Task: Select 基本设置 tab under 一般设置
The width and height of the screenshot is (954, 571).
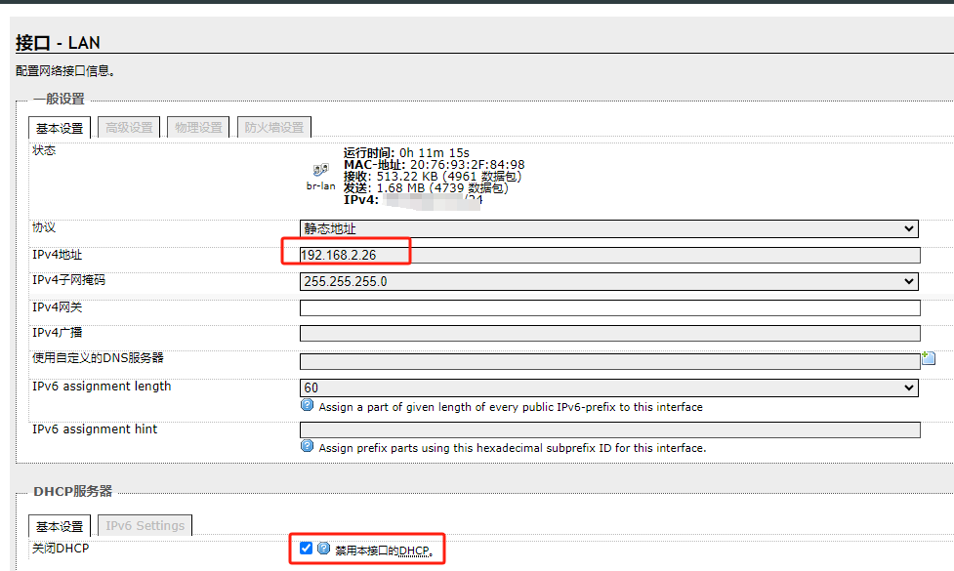Action: pyautogui.click(x=60, y=128)
